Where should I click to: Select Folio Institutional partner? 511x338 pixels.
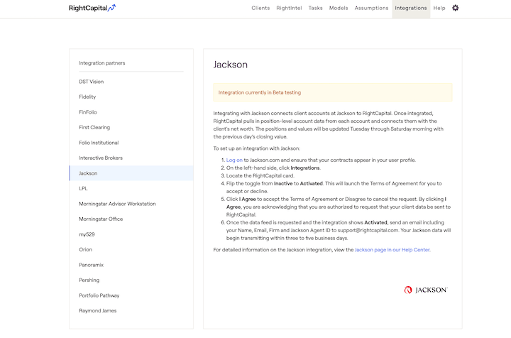pos(131,143)
